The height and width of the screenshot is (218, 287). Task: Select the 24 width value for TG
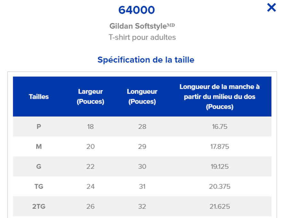point(90,186)
